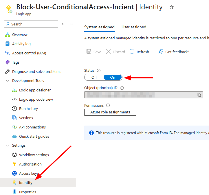Clear the search with the X icon
209x195 pixels.
(x=63, y=24)
